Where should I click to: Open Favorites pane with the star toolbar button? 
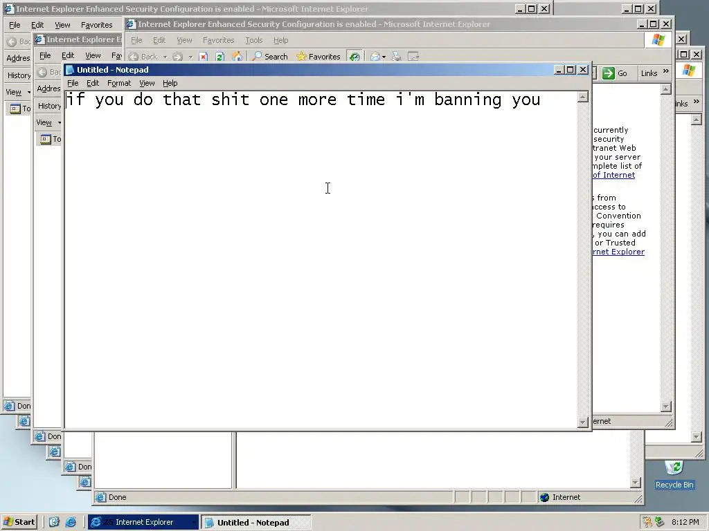click(x=318, y=57)
